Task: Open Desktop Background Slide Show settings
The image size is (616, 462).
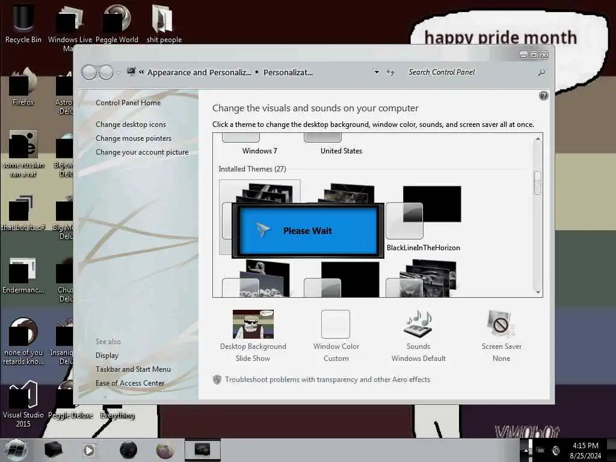Action: (x=253, y=336)
